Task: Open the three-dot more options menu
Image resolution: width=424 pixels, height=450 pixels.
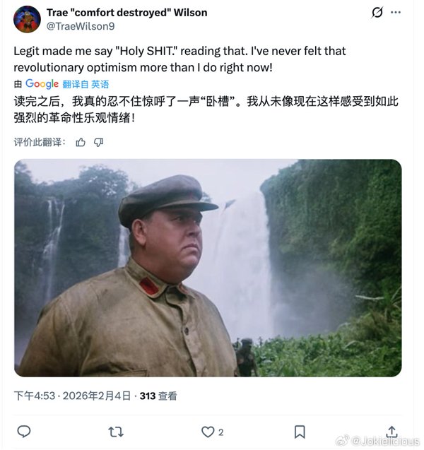Action: pos(396,12)
